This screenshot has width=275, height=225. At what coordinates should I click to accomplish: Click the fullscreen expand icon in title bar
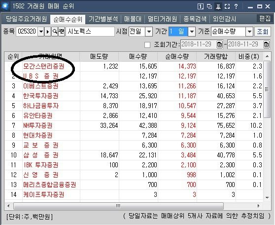coord(227,6)
